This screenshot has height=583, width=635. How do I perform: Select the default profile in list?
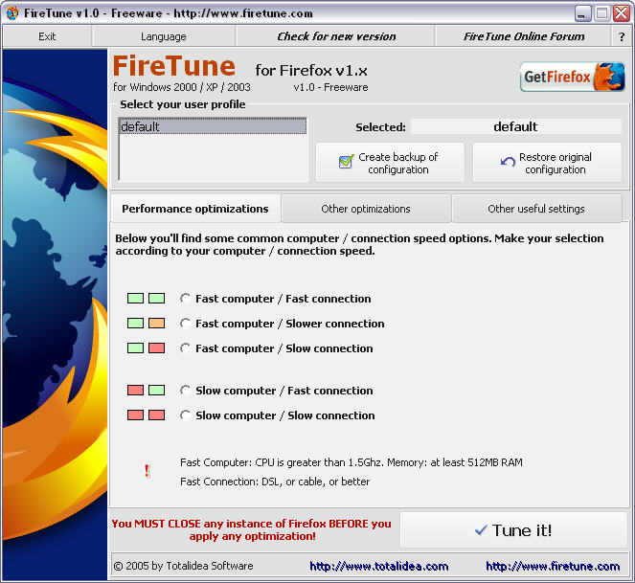(213, 126)
